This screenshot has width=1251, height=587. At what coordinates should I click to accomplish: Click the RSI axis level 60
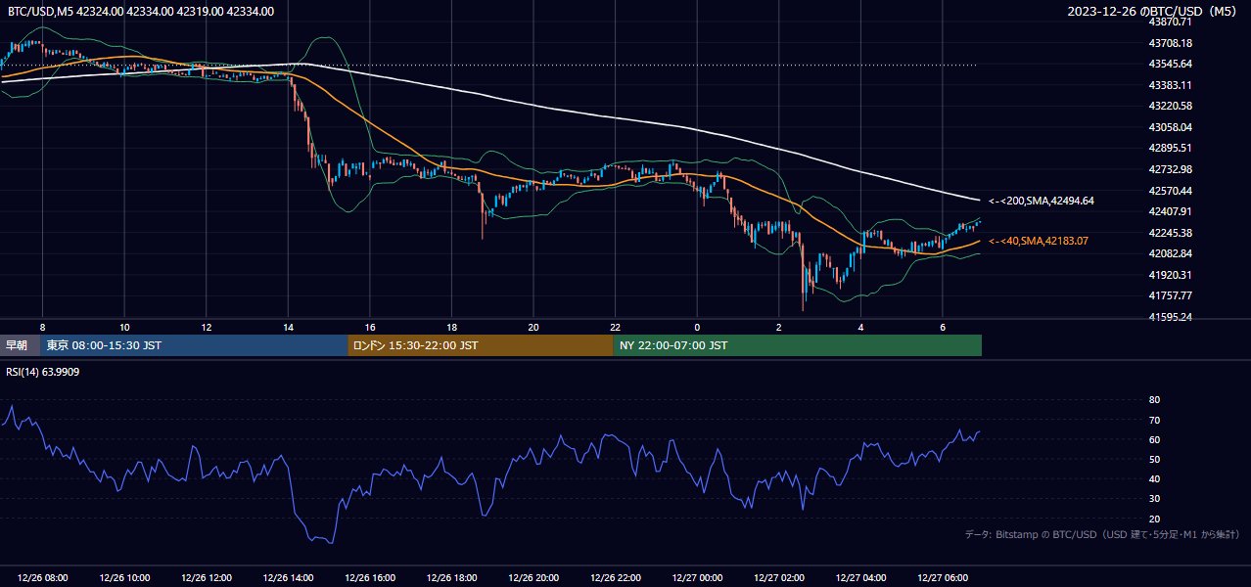(1154, 439)
